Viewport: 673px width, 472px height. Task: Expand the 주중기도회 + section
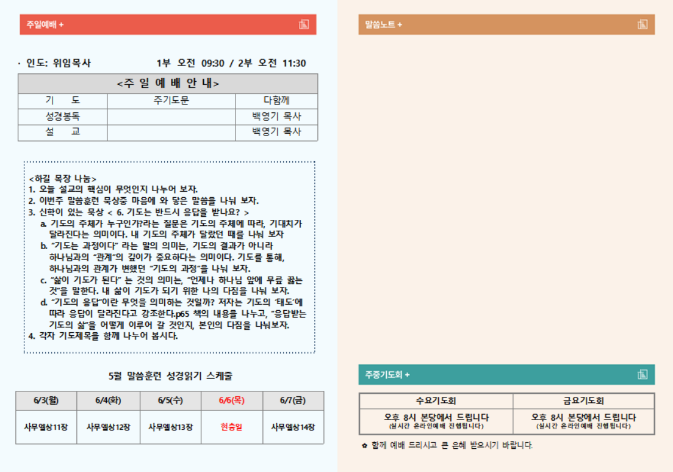(387, 374)
